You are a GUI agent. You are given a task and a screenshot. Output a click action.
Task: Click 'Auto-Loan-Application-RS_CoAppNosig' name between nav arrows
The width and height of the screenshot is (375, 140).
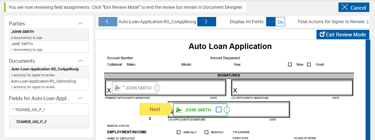pyautogui.click(x=157, y=22)
